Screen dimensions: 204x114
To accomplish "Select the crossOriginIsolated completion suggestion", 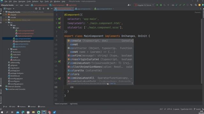I will [x=100, y=59].
